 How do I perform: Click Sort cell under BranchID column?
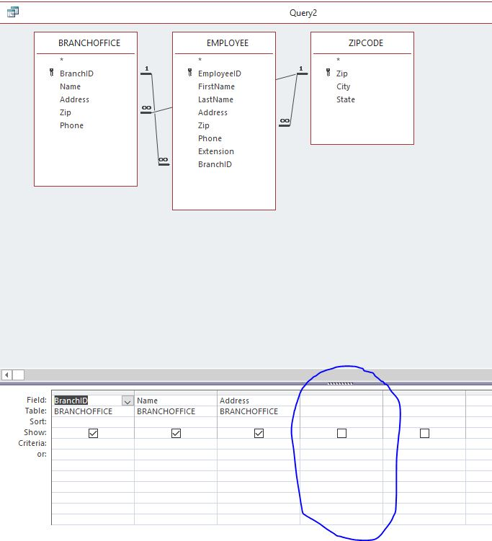(x=93, y=422)
